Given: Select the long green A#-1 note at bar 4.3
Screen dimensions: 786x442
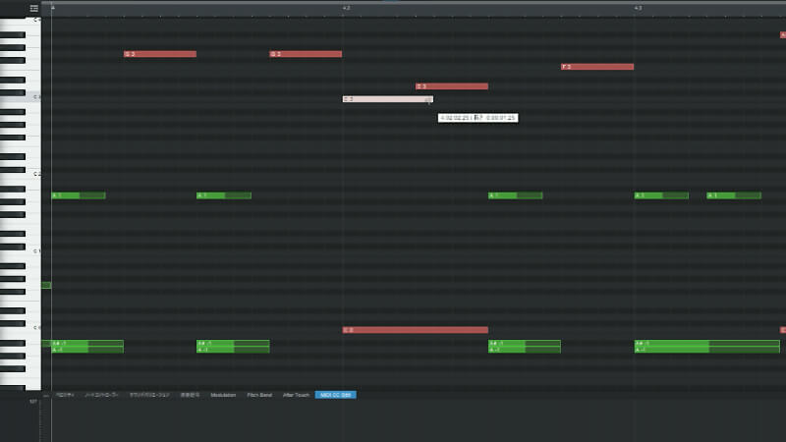Looking at the screenshot, I should 706,343.
